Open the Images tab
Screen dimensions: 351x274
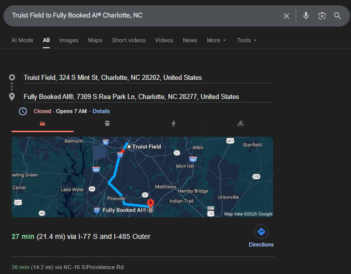click(x=68, y=40)
